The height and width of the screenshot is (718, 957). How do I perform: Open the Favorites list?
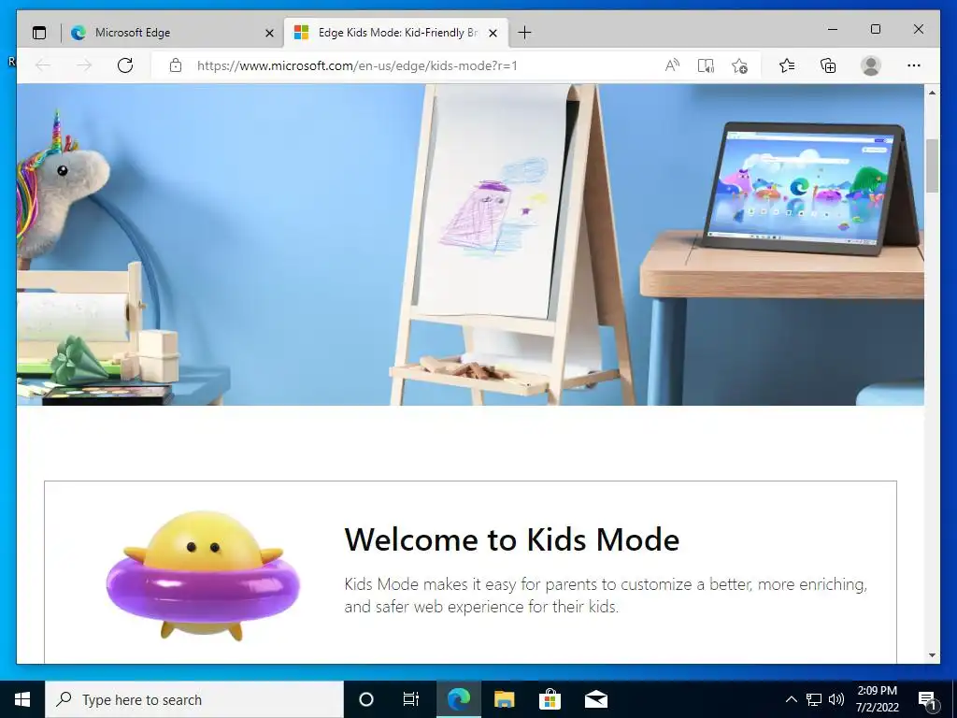pyautogui.click(x=787, y=65)
